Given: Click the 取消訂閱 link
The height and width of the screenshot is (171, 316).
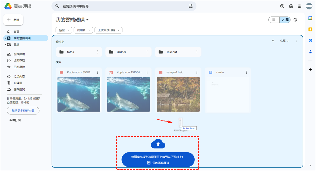Looking at the screenshot, I should pyautogui.click(x=15, y=120).
